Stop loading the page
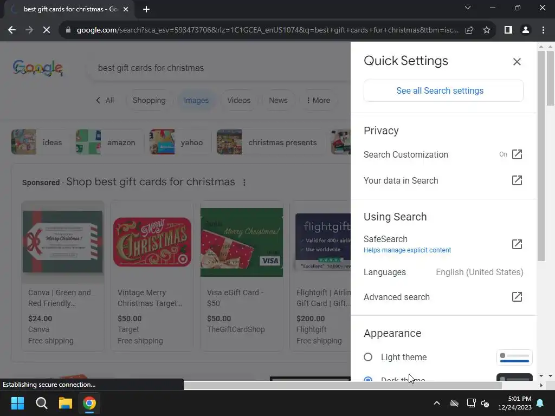Screen dimensions: 555x416 pyautogui.click(x=47, y=30)
